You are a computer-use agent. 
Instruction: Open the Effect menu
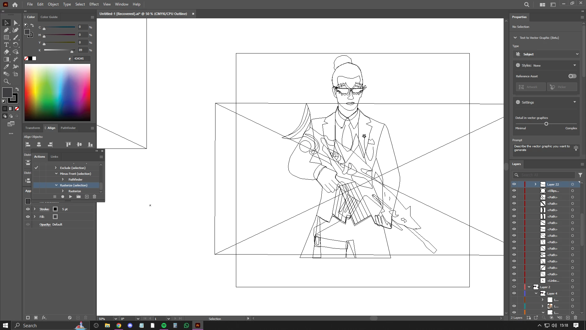94,4
